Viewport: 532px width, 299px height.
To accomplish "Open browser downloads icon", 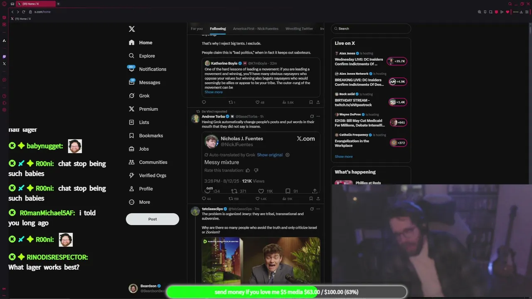I will point(521,12).
